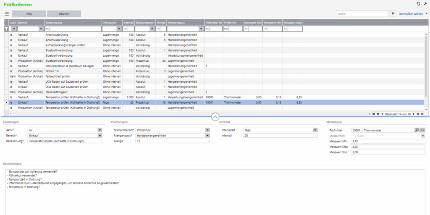This screenshot has width=430, height=215.
Task: Refresh the Prüfkriterien view
Action: 418,3
